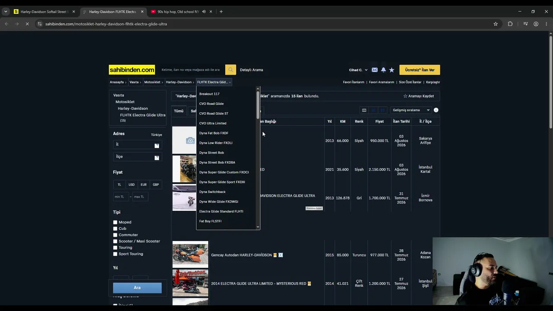553x311 pixels.
Task: Choose Dyna Fat Bob FXDF model
Action: 214,133
